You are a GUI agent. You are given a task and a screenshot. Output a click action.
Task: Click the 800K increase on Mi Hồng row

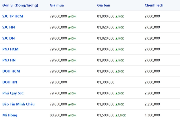(72, 116)
